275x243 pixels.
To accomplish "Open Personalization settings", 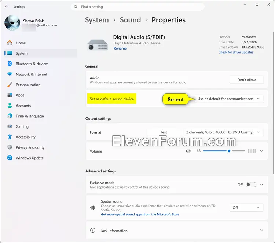I will coord(41,85).
